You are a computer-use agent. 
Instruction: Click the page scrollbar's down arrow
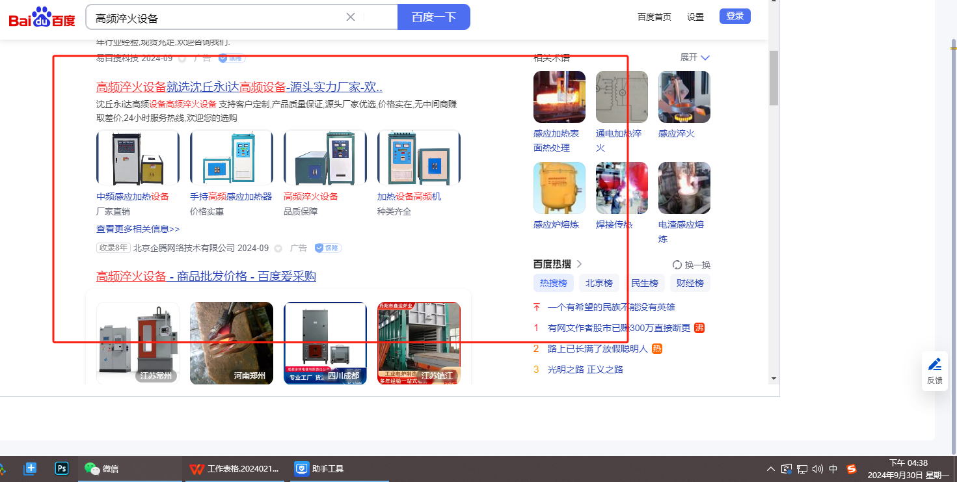(x=774, y=378)
